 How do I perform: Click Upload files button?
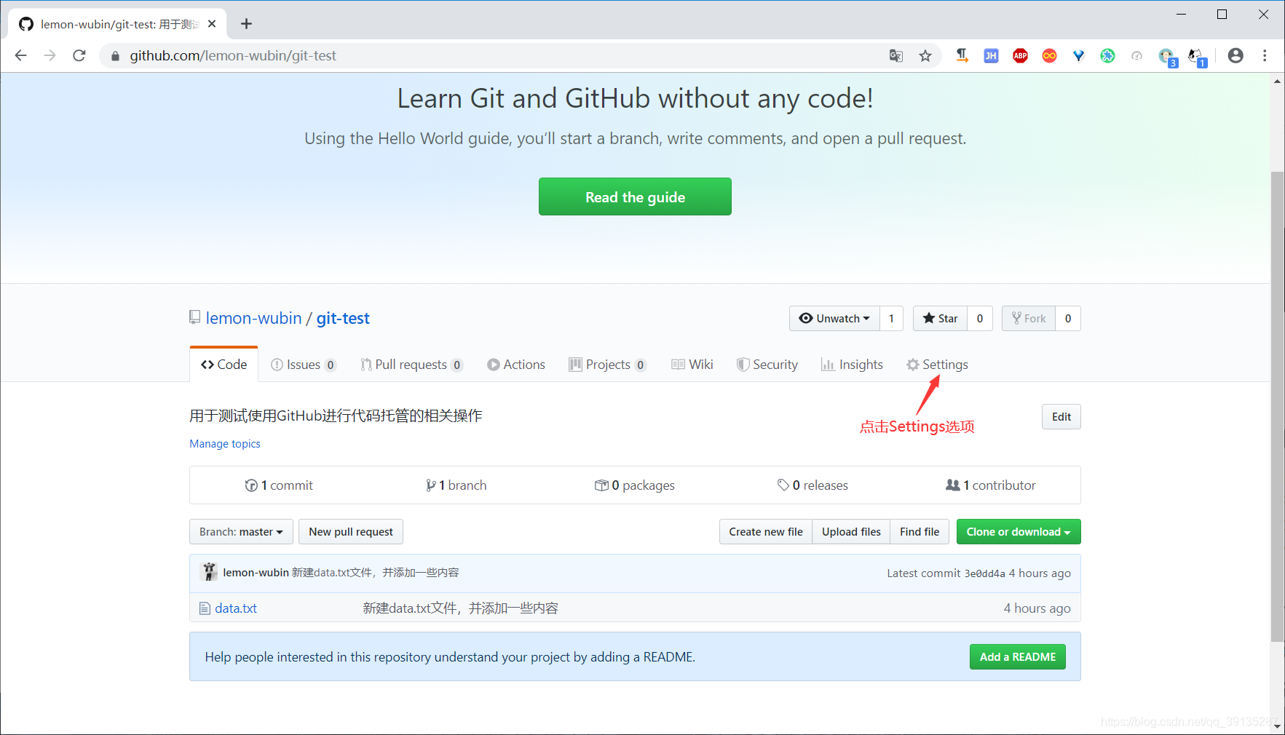point(851,532)
